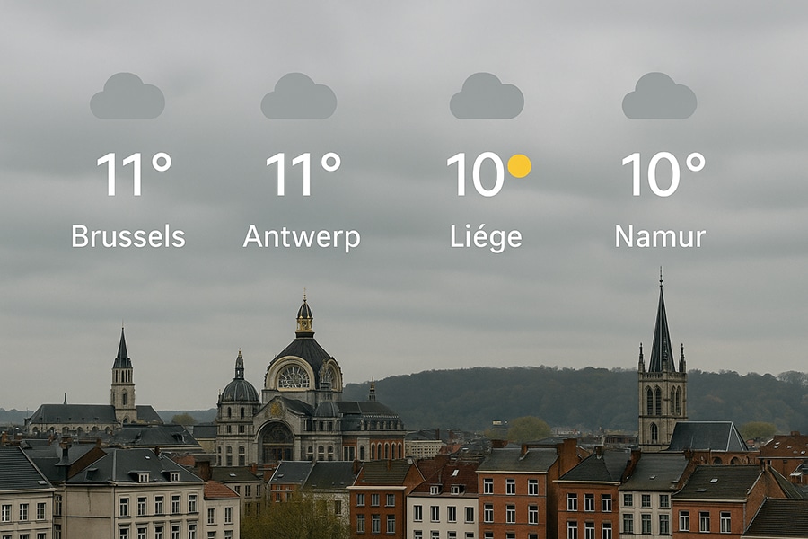808x539 pixels.
Task: Open the Antwerp city label
Action: click(x=302, y=238)
